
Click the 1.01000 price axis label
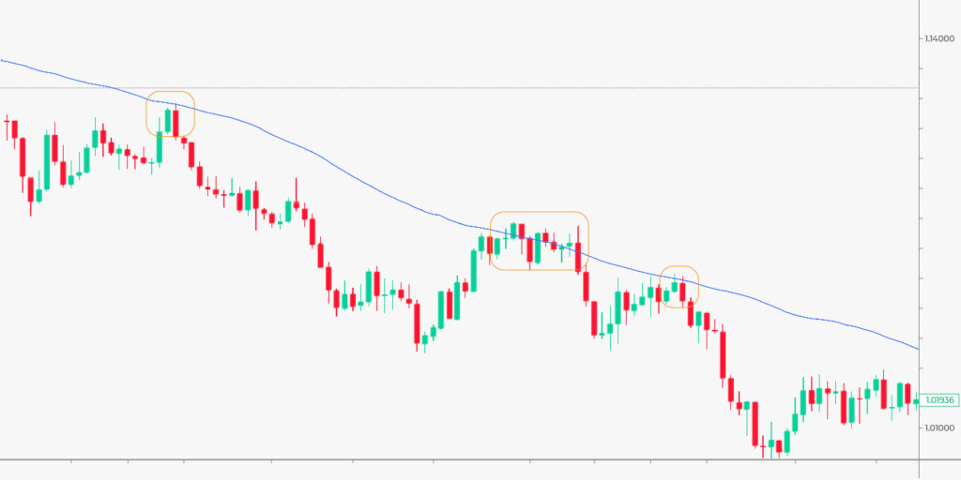point(940,428)
